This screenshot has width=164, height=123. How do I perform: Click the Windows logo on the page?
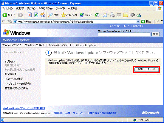(x=16, y=33)
